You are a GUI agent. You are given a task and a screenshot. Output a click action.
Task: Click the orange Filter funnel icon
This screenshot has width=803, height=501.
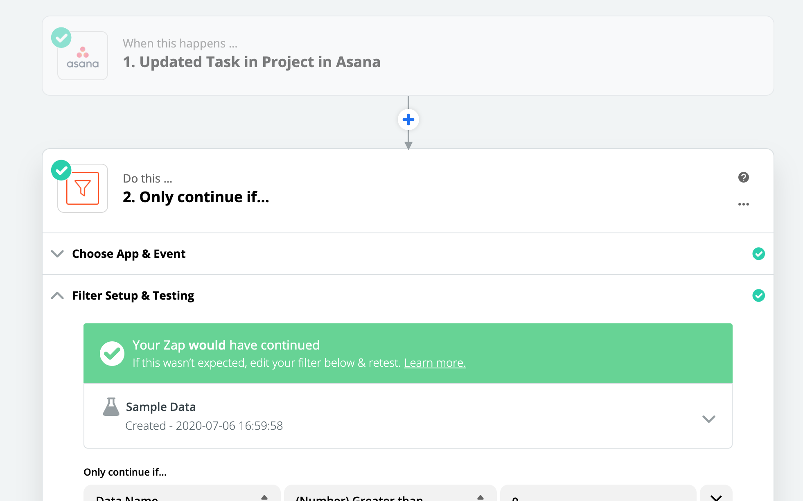point(83,188)
